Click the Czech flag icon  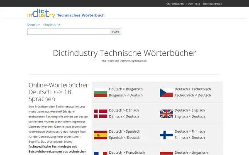pyautogui.click(x=166, y=93)
